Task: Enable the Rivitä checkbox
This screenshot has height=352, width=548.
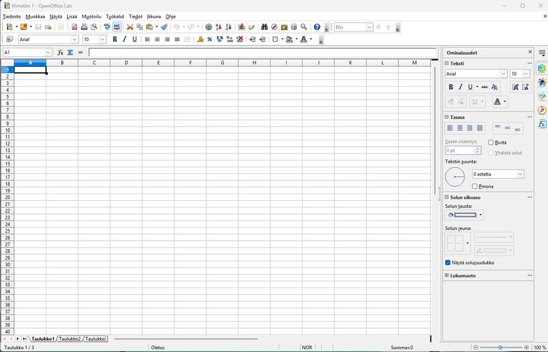Action: coord(491,143)
